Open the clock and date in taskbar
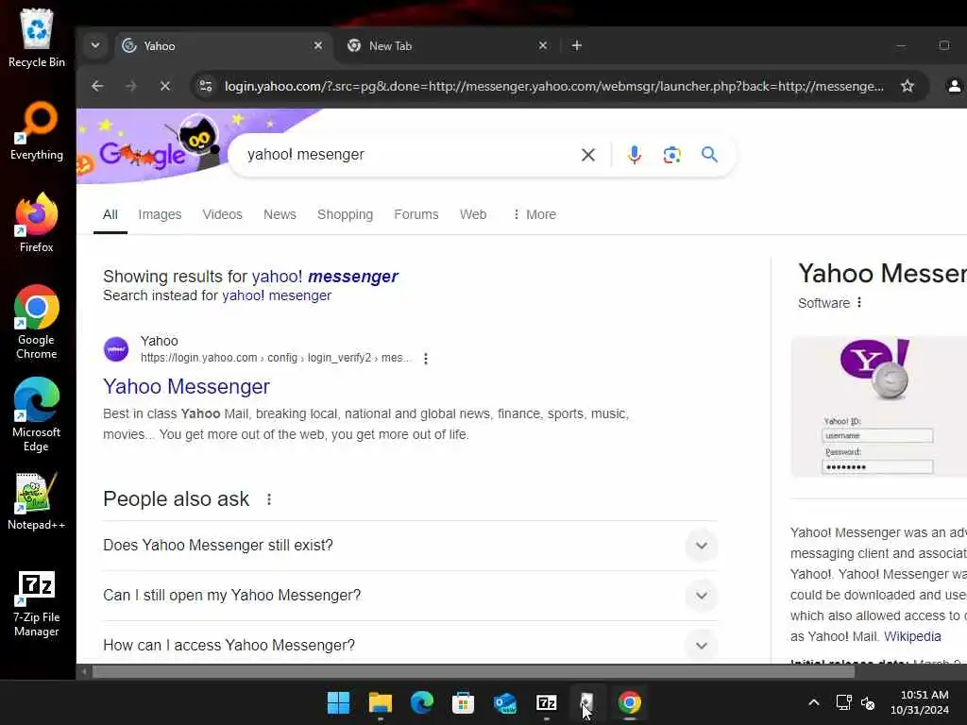The width and height of the screenshot is (967, 725). (920, 702)
